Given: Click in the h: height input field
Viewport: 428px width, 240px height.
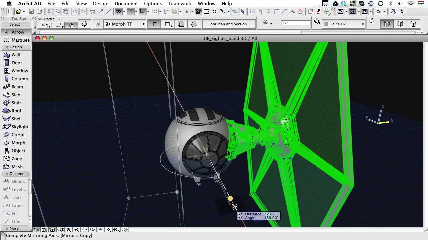Looking at the screenshot, I should point(296,23).
